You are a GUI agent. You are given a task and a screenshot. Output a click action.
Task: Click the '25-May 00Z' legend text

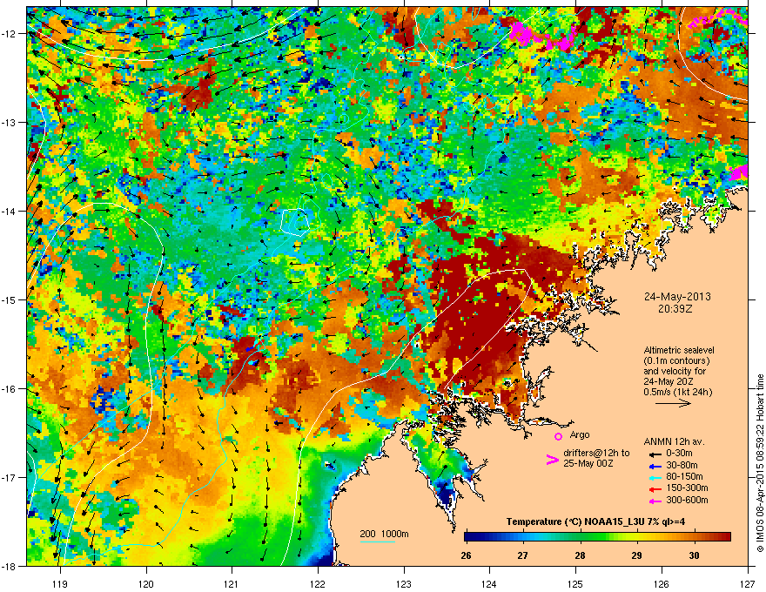pyautogui.click(x=588, y=463)
